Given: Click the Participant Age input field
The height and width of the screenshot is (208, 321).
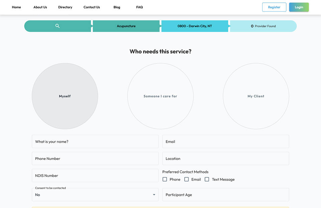Looking at the screenshot, I should [226, 195].
